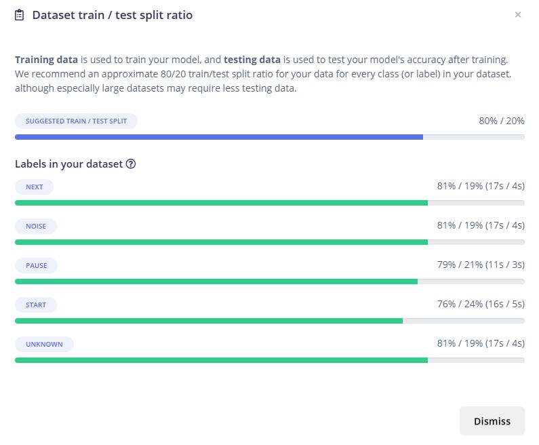Screen dimensions: 539x445
Task: Click the help icon next to Labels heading
Action: pyautogui.click(x=131, y=163)
